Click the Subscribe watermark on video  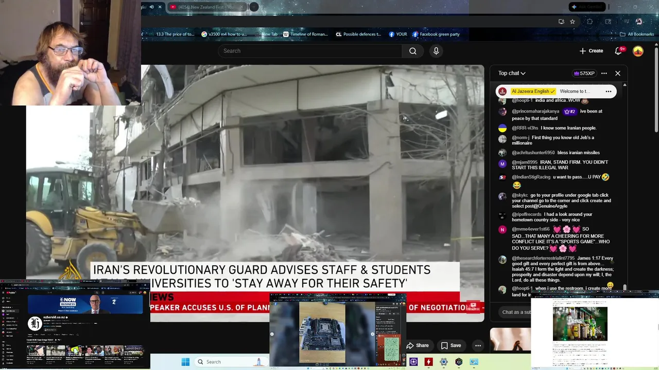point(473,306)
